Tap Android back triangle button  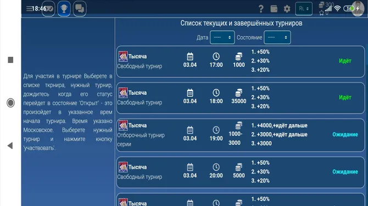pyautogui.click(x=10, y=146)
